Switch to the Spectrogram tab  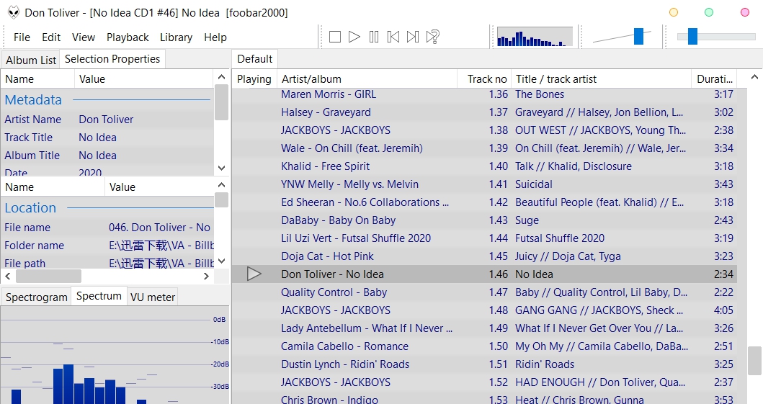coord(37,297)
